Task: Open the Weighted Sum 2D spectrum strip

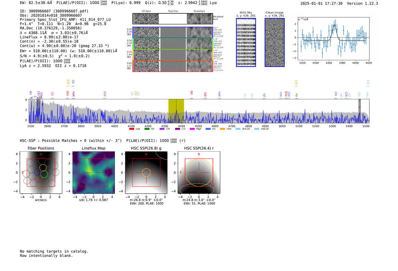Action: pyautogui.click(x=173, y=19)
